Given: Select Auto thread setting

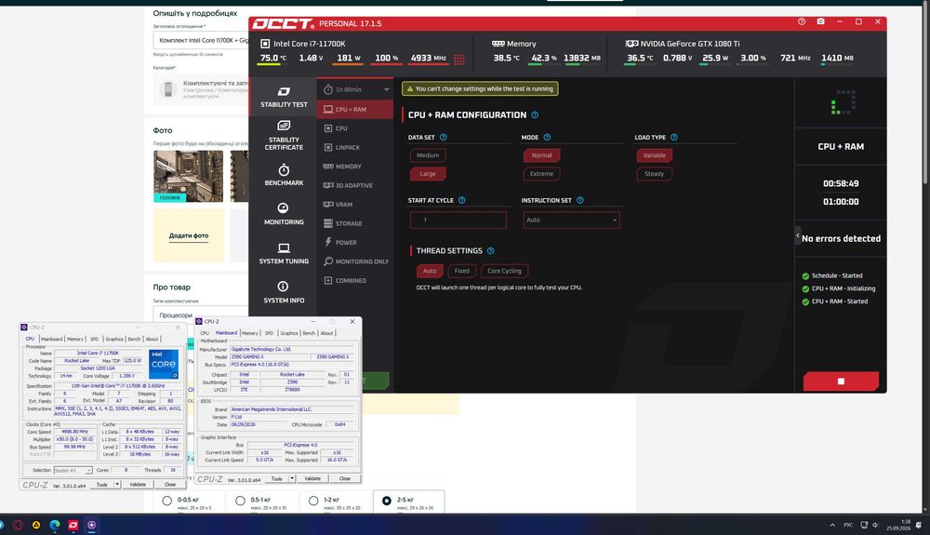Looking at the screenshot, I should pyautogui.click(x=430, y=271).
